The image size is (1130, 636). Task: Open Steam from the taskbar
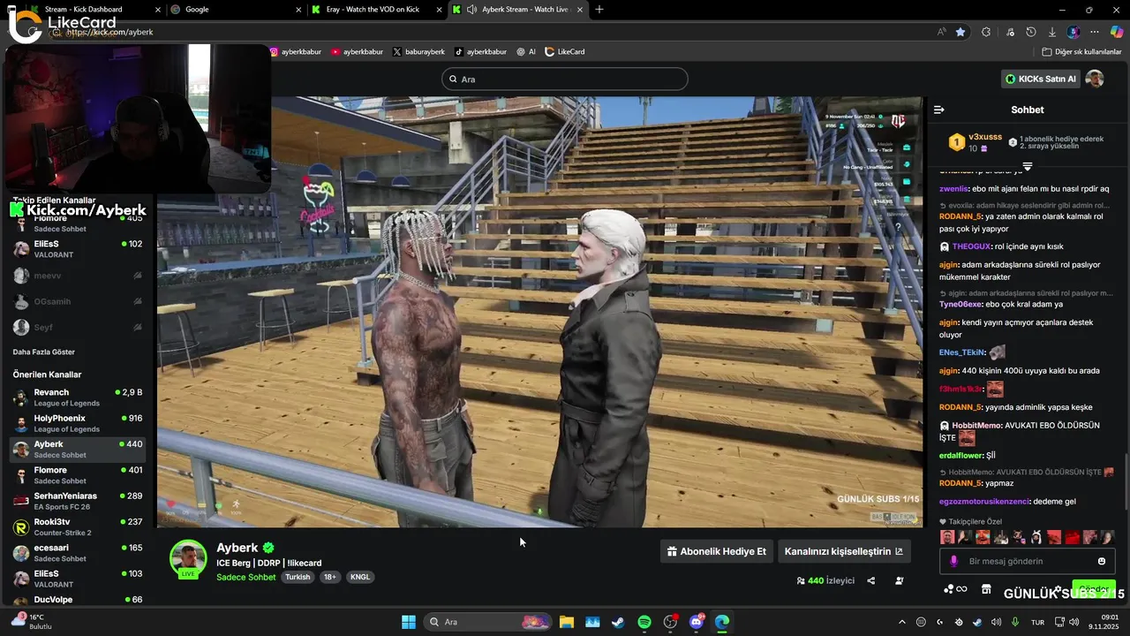point(618,622)
